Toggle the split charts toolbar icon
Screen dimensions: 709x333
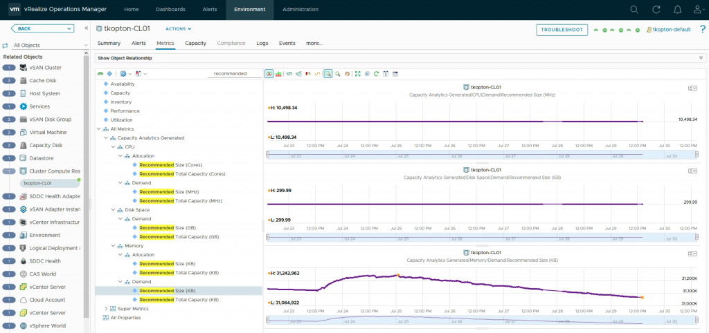point(269,73)
